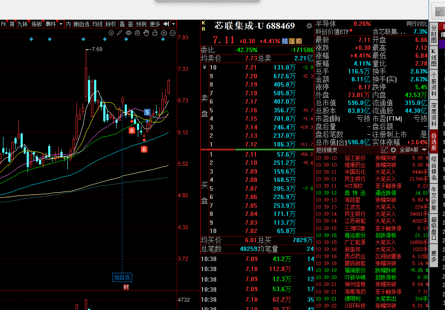Open 超级盘口 side tab

click(x=434, y=229)
